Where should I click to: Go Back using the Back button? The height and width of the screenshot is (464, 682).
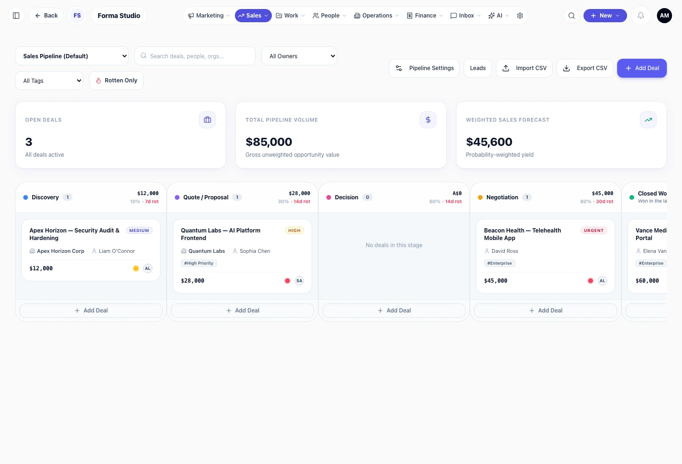[x=46, y=16]
